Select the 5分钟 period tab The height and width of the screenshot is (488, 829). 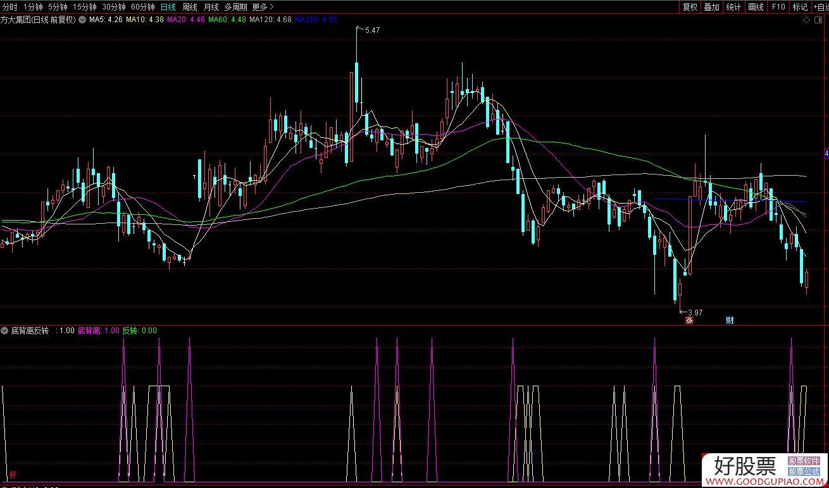(x=58, y=7)
